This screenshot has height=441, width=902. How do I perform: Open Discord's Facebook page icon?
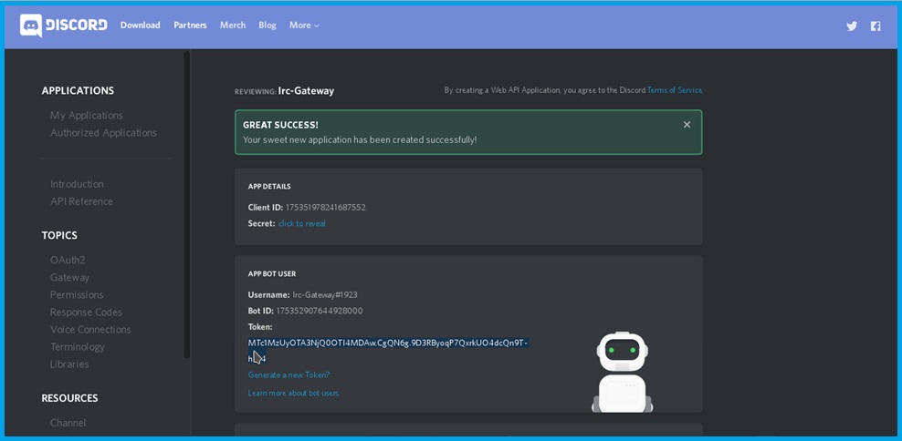(876, 26)
